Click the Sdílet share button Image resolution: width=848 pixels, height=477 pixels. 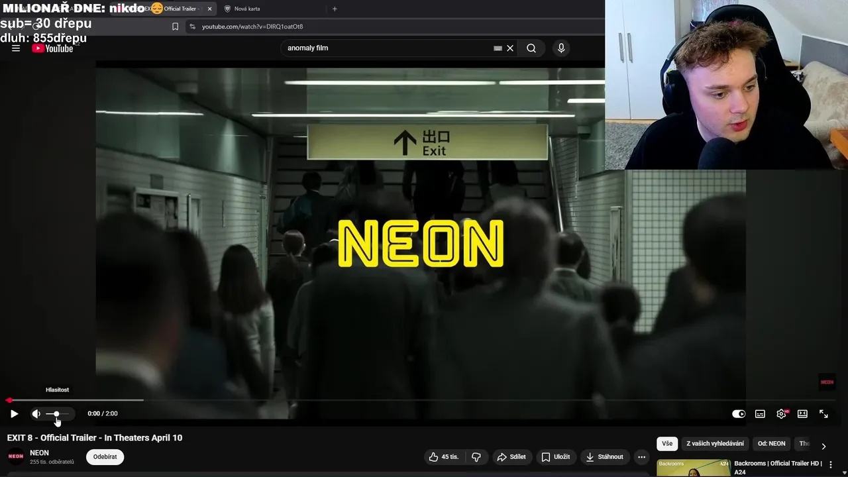click(511, 456)
